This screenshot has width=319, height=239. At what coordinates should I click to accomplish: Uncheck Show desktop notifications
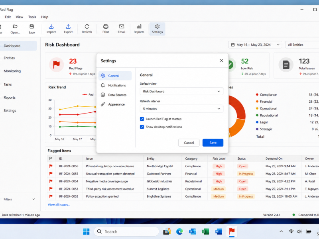point(142,127)
